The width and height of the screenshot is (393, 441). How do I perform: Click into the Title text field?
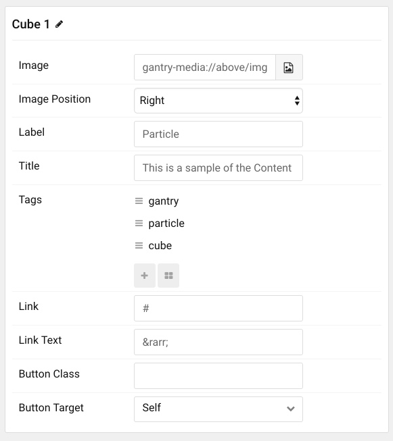point(218,168)
